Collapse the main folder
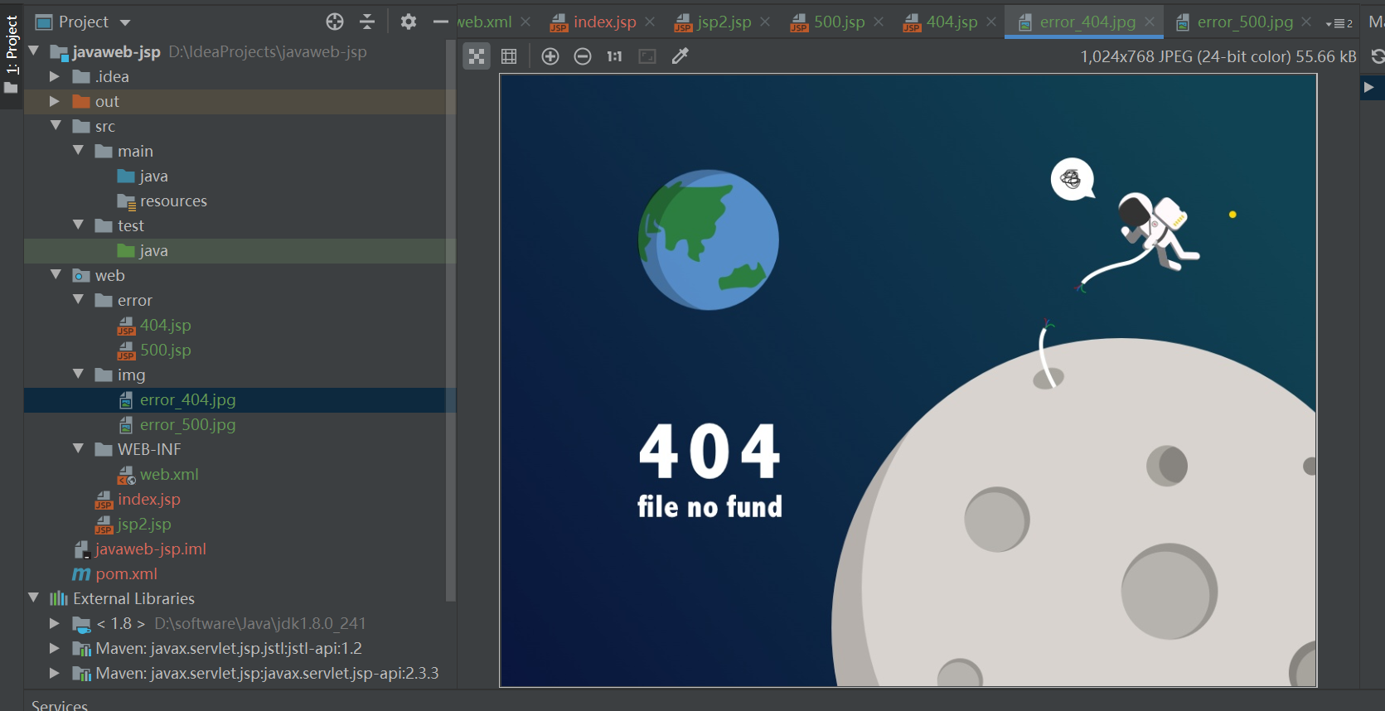The image size is (1385, 711). pyautogui.click(x=78, y=151)
